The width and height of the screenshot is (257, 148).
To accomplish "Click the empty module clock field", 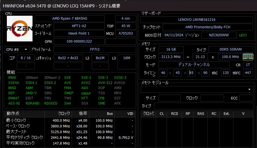I will (x=212, y=98).
